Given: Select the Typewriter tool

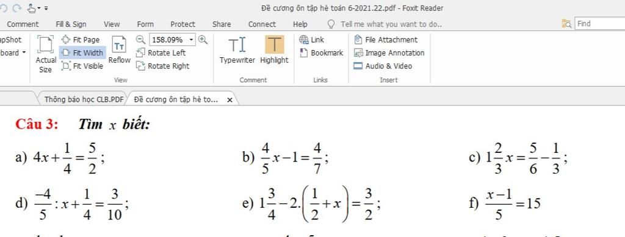Looking at the screenshot, I should point(237,50).
